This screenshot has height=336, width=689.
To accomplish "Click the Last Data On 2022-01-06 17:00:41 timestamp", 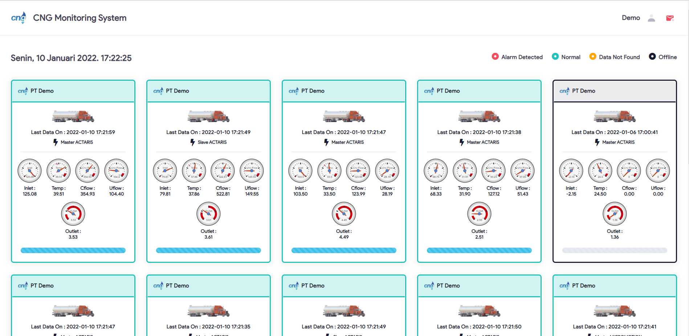I will point(614,132).
